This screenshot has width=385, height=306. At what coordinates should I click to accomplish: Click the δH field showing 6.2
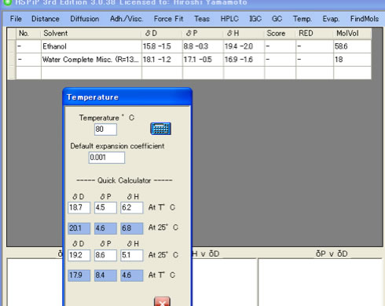point(132,208)
